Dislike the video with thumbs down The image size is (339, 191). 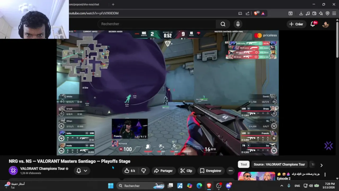coord(144,171)
